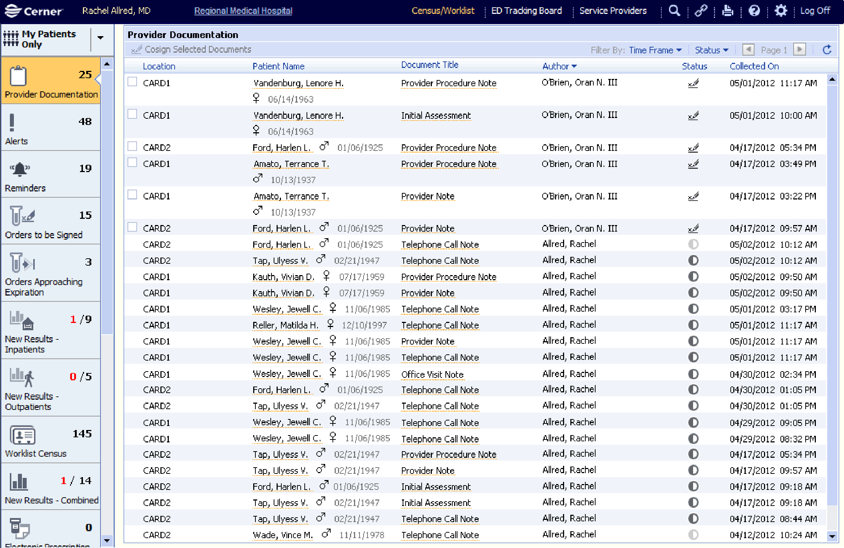Viewport: 844px width, 548px height.
Task: Click the chain link icon in header
Action: click(701, 11)
